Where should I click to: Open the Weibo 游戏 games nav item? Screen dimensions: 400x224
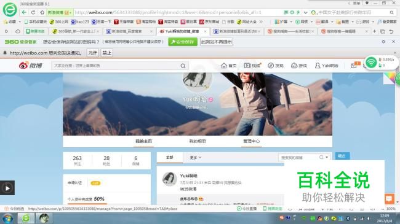pyautogui.click(x=299, y=66)
